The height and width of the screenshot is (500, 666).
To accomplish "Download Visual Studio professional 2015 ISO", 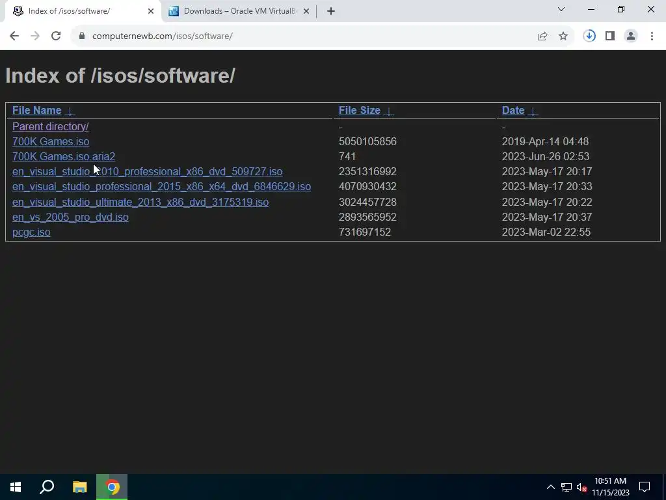I will coord(161,187).
